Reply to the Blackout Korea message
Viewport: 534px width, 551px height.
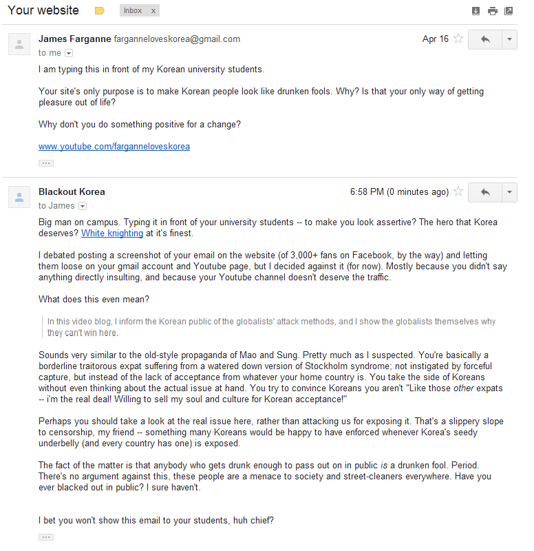[x=487, y=192]
